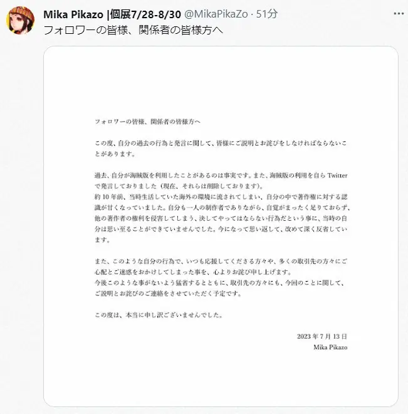Select the tweet text フォロワーの皆様、関係者の皆様方へ
Image resolution: width=408 pixels, height=414 pixels.
(x=133, y=30)
